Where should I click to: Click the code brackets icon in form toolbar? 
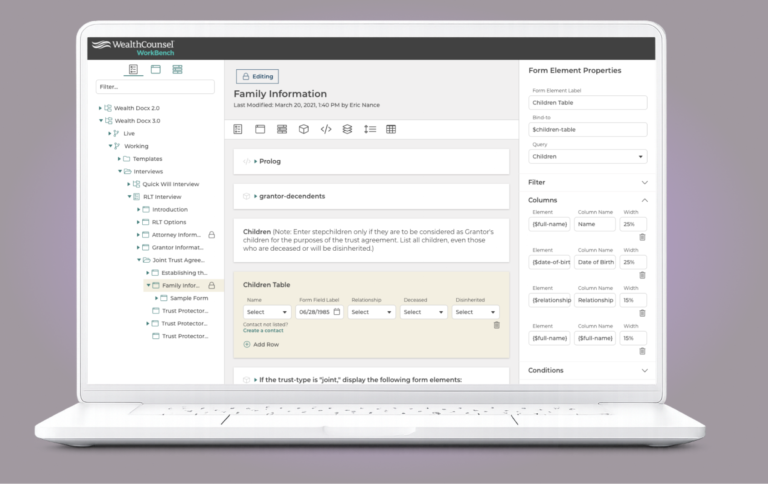click(326, 129)
